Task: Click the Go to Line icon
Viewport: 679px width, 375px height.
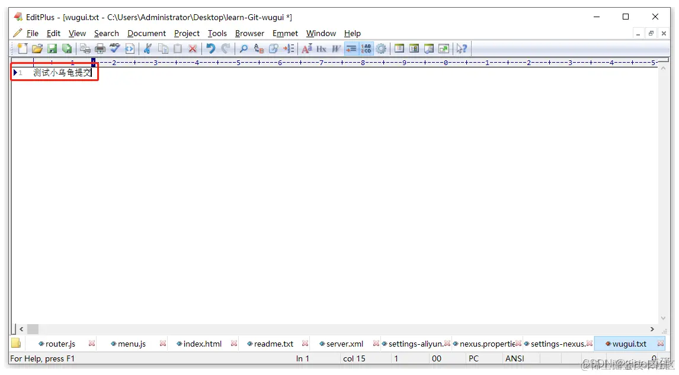Action: [x=289, y=49]
